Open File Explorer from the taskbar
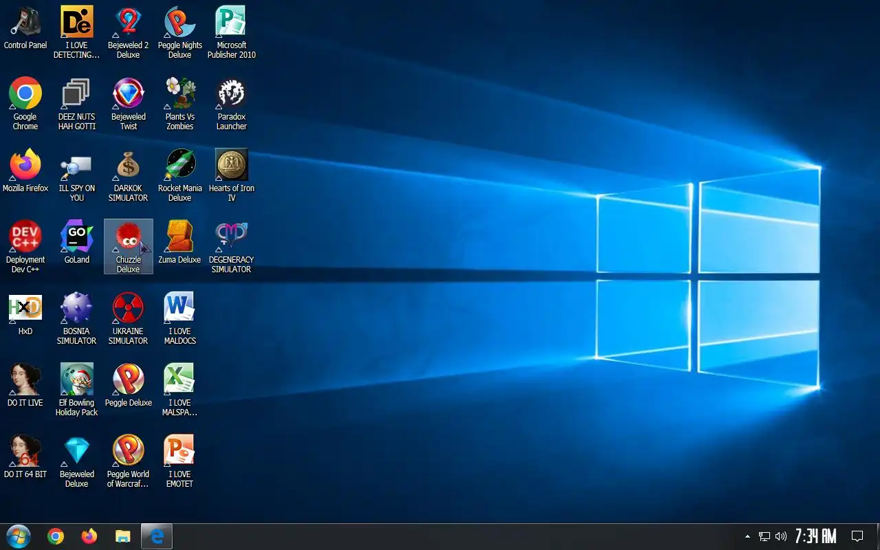This screenshot has width=880, height=550. click(x=122, y=536)
